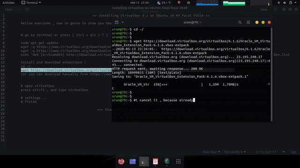Open the Files manager from the dock
The image size is (300, 168).
pyautogui.click(x=132, y=161)
